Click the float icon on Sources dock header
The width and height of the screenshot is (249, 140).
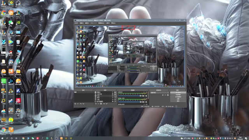coord(116,90)
